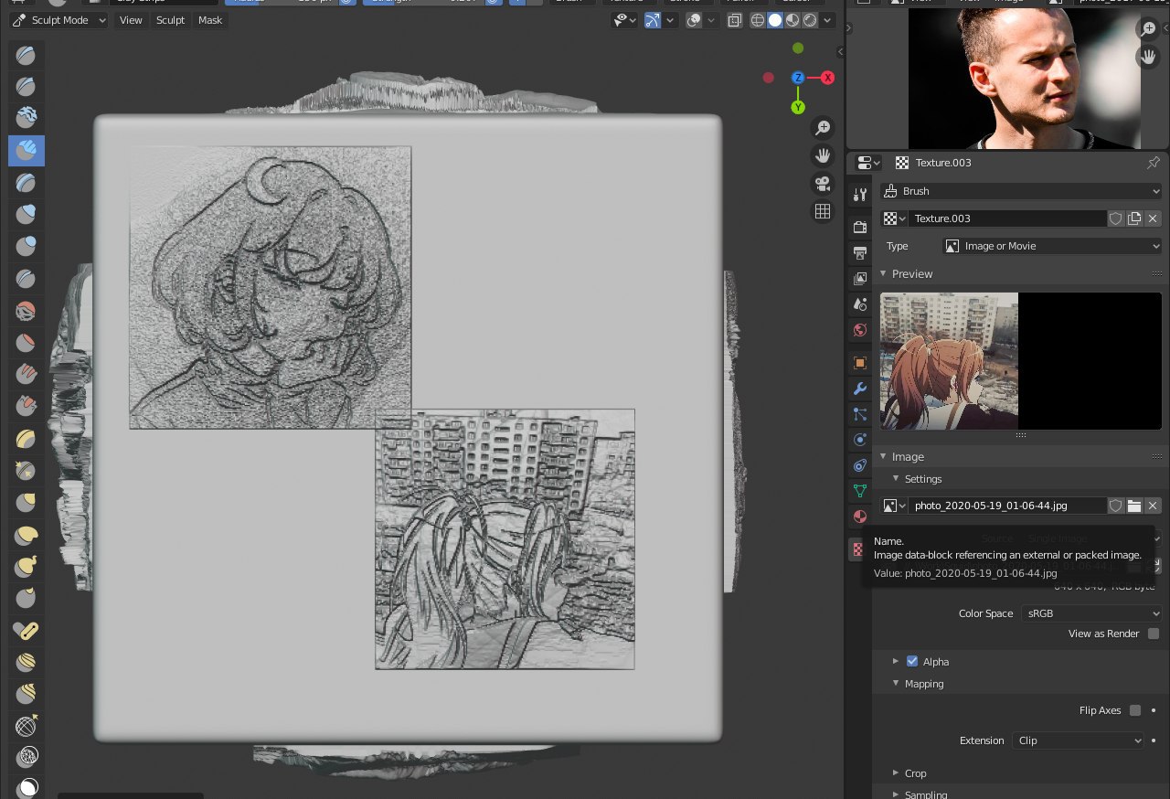Open the Sculpt Mode selector dropdown
Screen dimensions: 1170x799
click(58, 20)
